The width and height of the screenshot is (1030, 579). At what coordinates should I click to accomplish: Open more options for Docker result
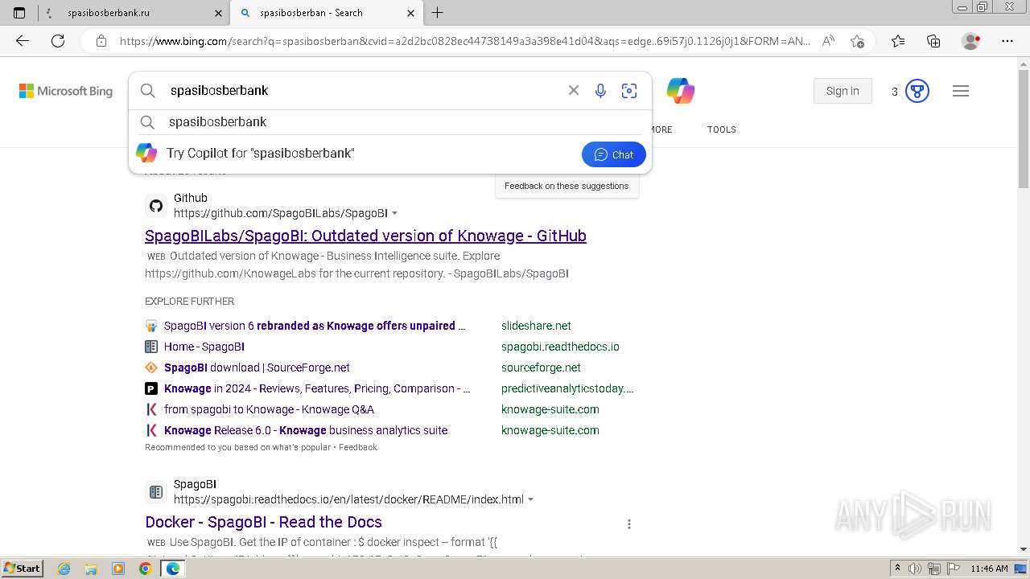pos(628,524)
